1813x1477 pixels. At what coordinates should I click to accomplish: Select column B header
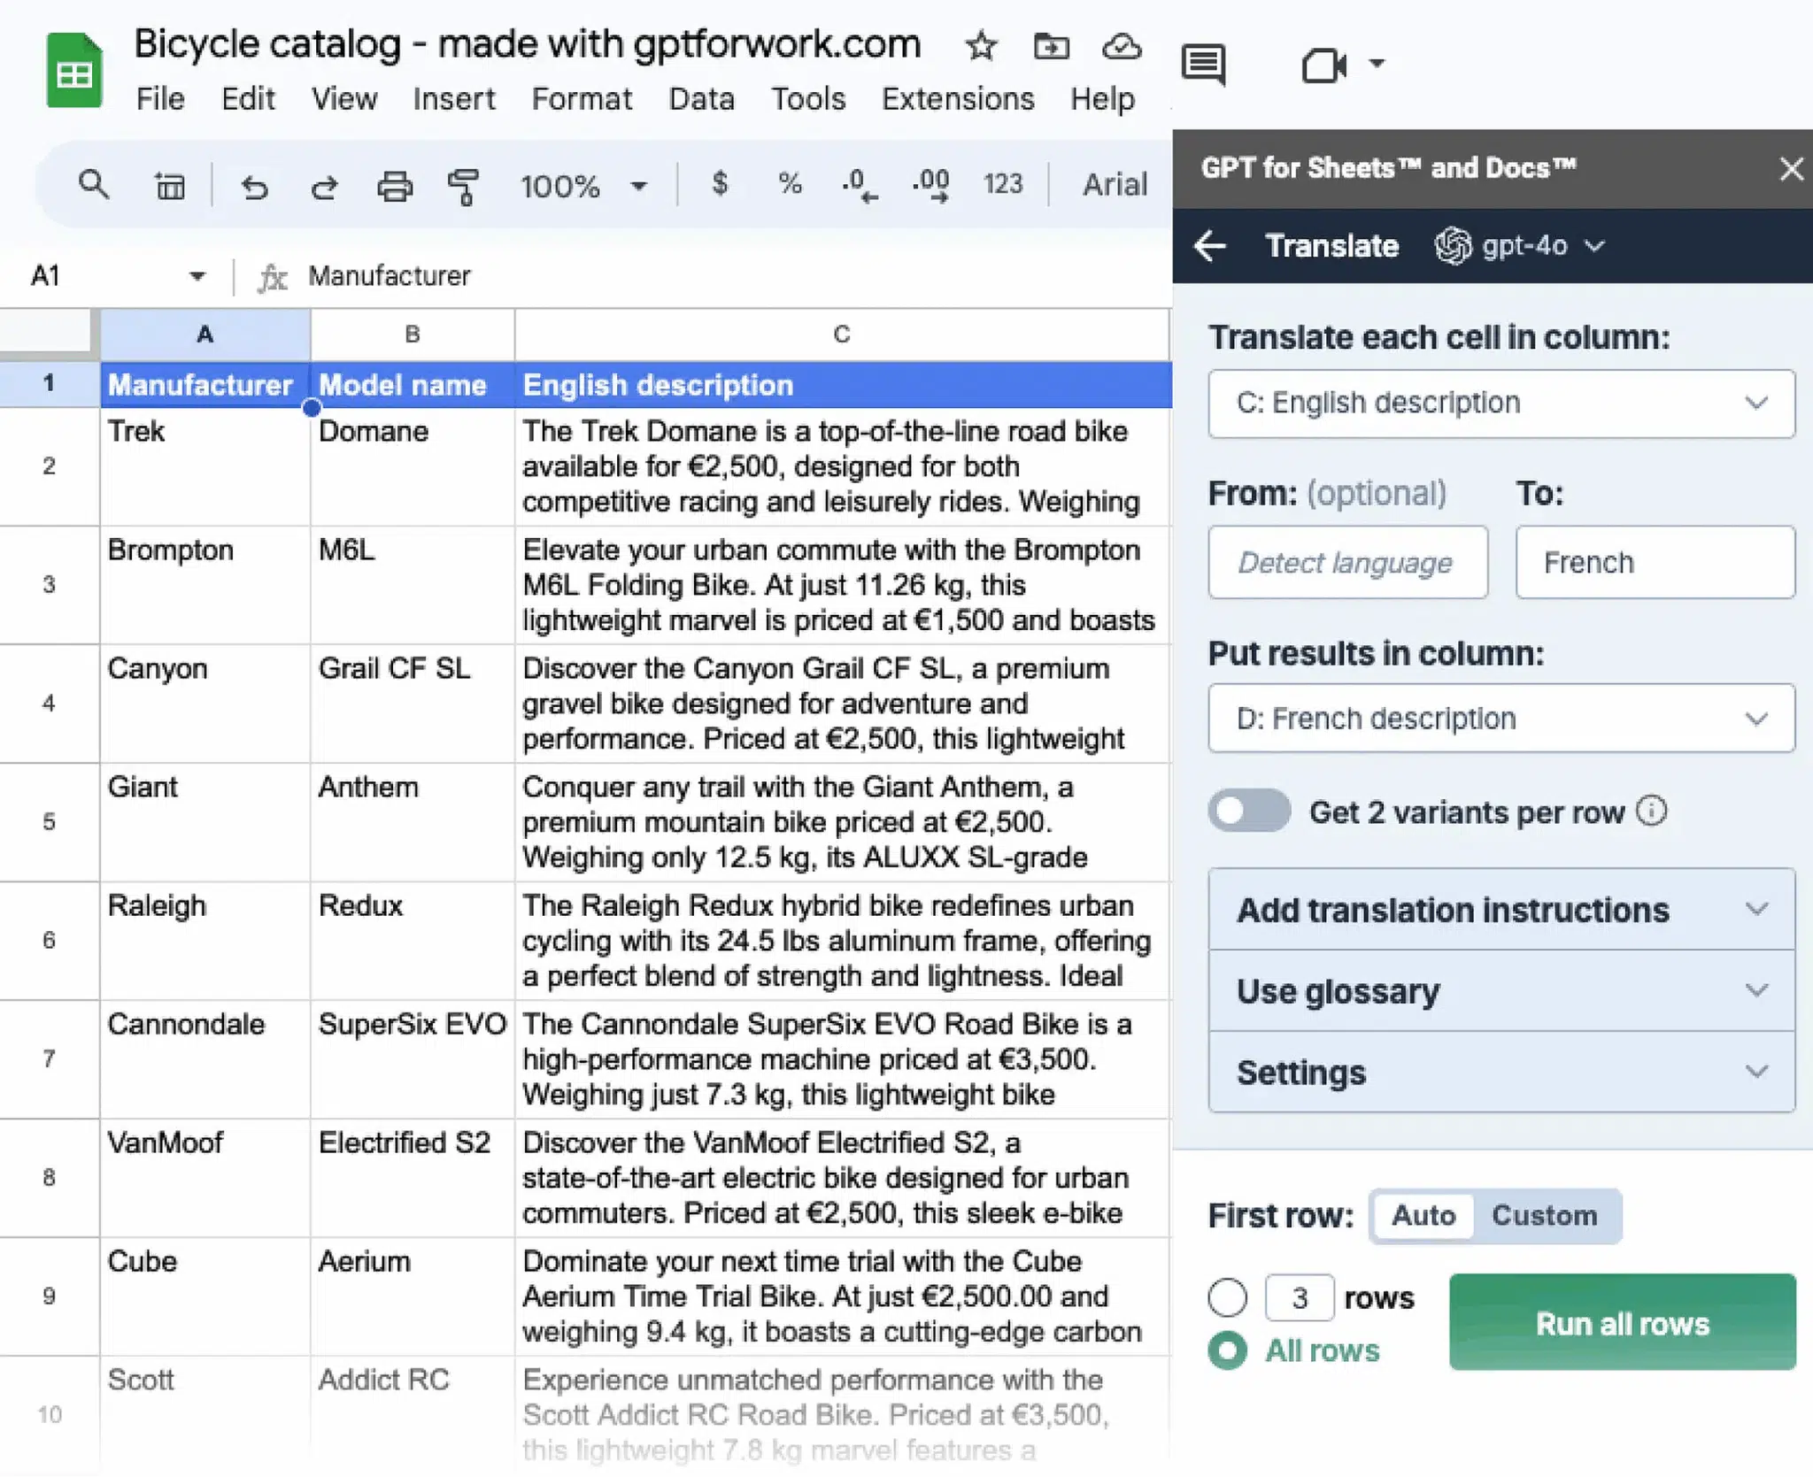pyautogui.click(x=413, y=335)
